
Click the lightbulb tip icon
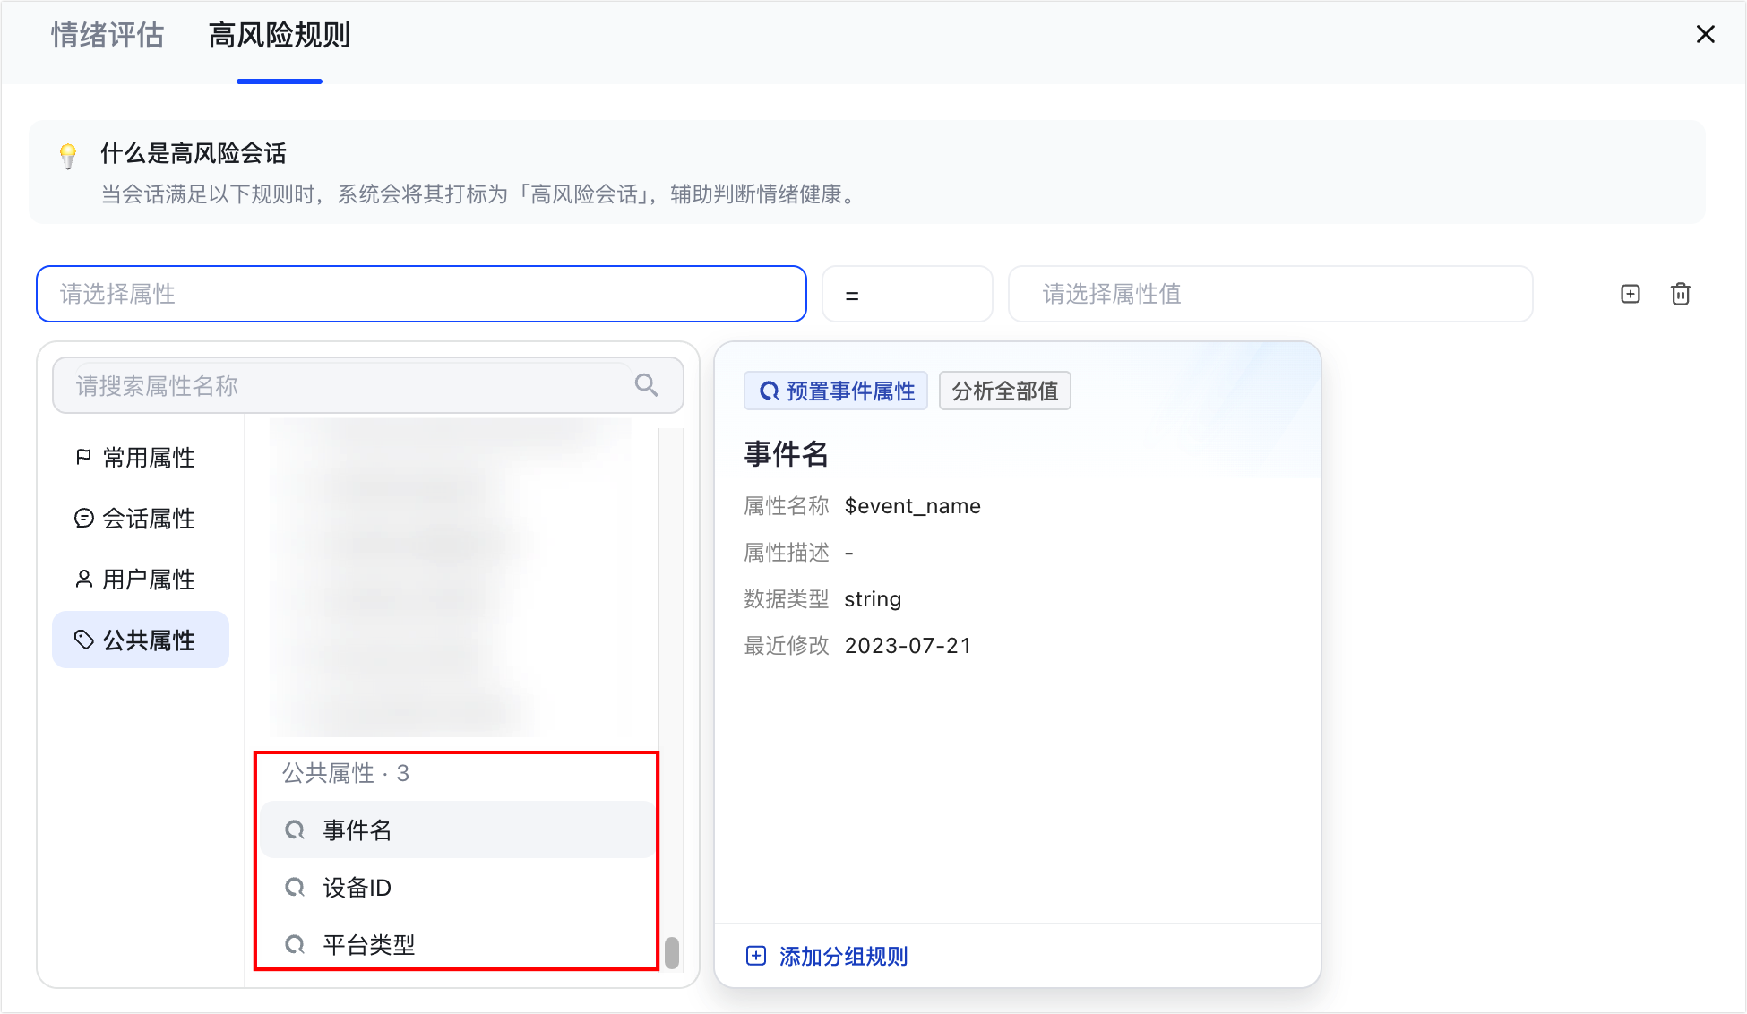pyautogui.click(x=68, y=155)
